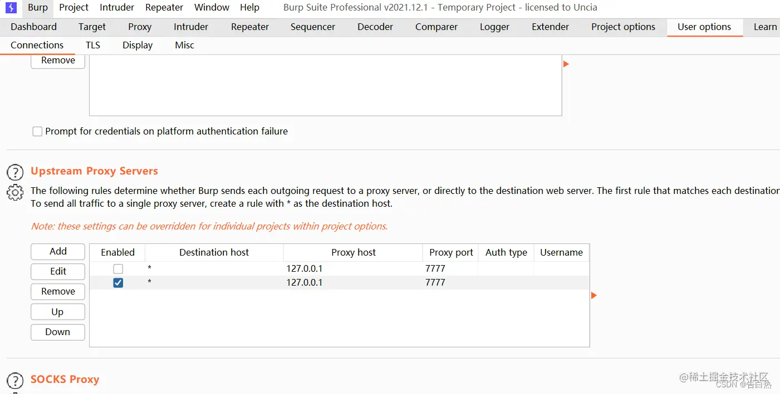Remove the selected upstream proxy rule
Image resolution: width=780 pixels, height=394 pixels.
58,292
